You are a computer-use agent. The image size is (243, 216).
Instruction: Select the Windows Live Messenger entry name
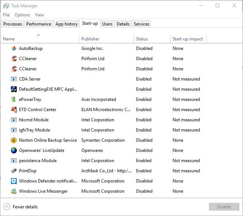[43, 191]
